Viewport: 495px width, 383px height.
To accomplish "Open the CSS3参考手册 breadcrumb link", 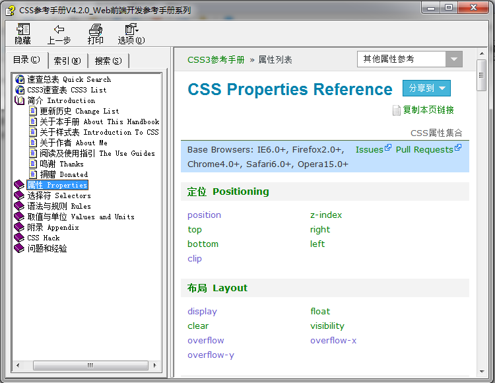I will (216, 59).
